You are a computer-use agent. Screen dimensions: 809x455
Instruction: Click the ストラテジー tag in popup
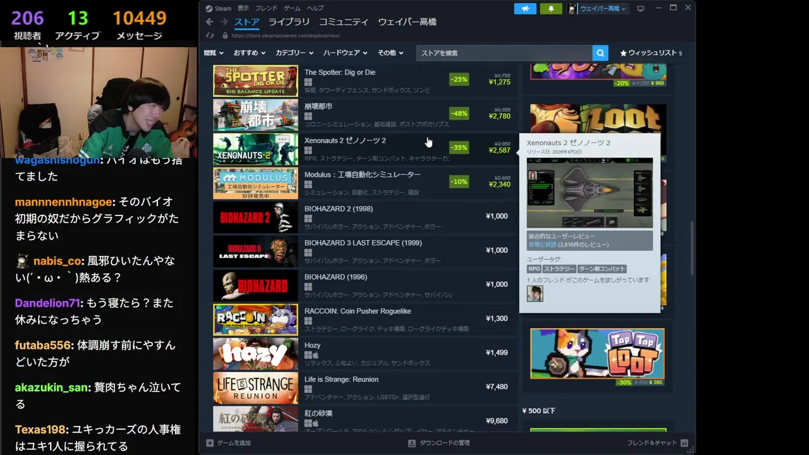[x=559, y=269]
